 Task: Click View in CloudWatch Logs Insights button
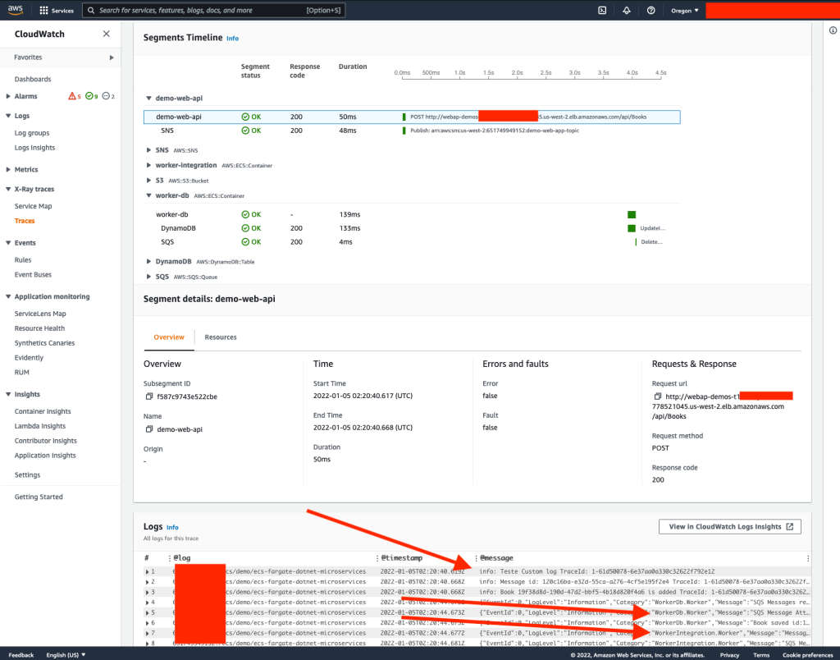tap(729, 526)
